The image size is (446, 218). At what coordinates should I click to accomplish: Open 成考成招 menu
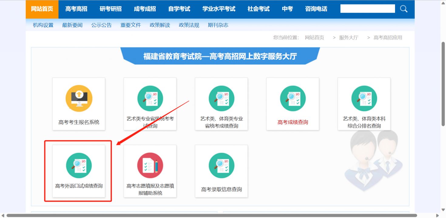145,9
